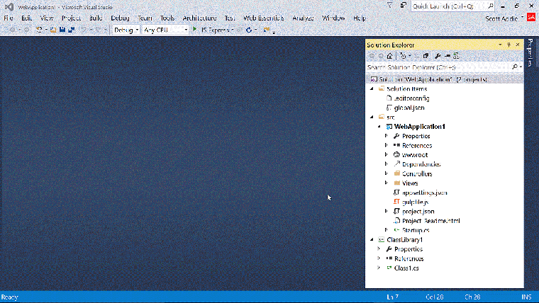Start debugging with the green play icon
Screen dimensions: 539x303
[x=194, y=30]
